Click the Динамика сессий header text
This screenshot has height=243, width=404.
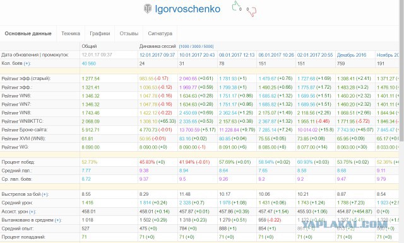157,46
